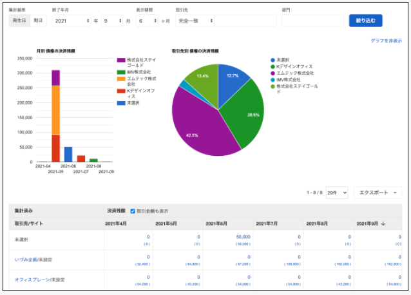Open the end month dropdown showing 9
Viewport: 411px width, 295px height.
[x=111, y=21]
